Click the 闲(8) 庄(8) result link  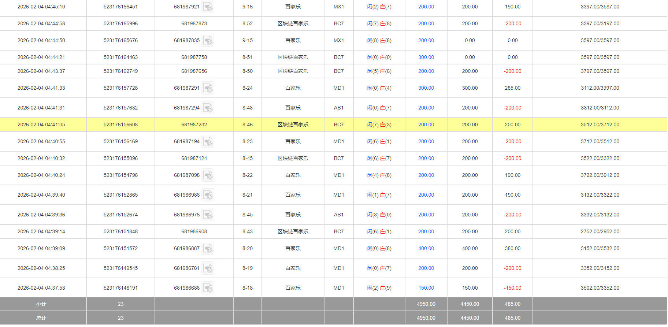(379, 41)
